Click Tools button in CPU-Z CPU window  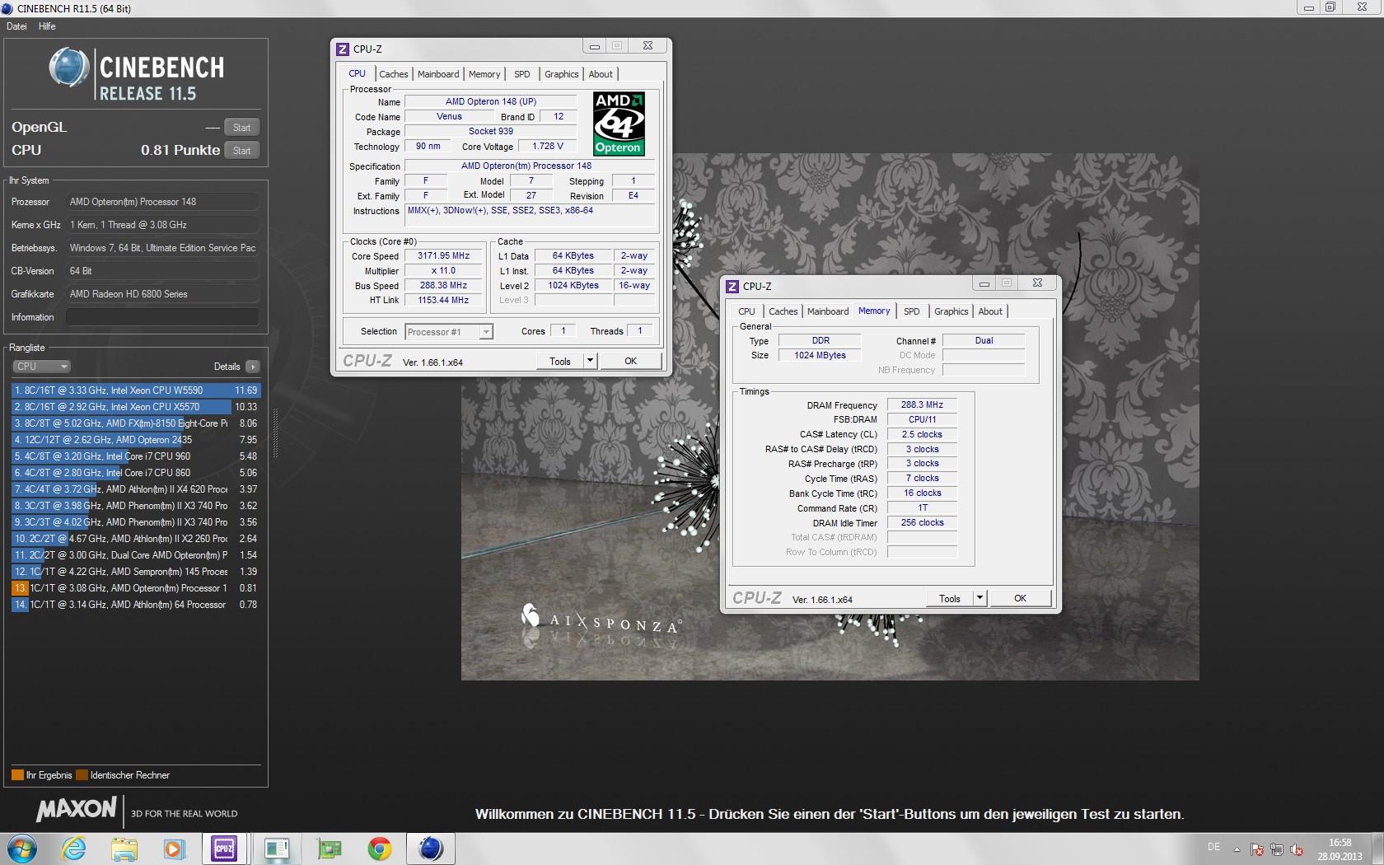[560, 361]
